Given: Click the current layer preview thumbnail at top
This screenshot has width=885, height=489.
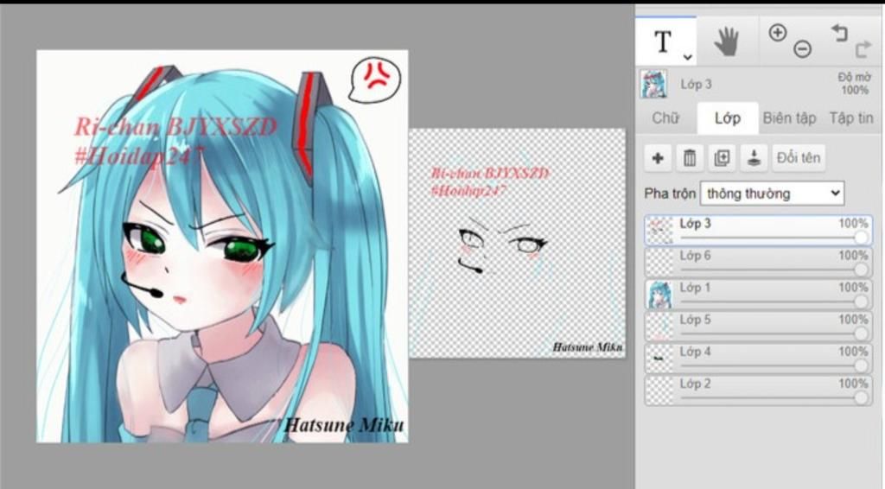Looking at the screenshot, I should [655, 84].
